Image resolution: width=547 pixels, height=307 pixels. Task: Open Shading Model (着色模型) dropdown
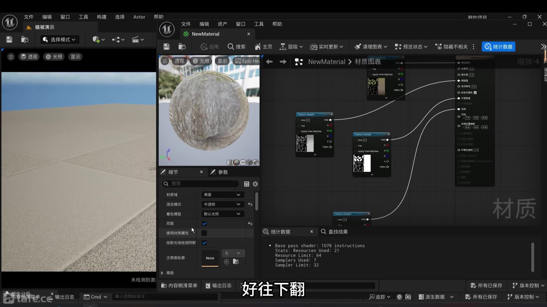pyautogui.click(x=223, y=214)
